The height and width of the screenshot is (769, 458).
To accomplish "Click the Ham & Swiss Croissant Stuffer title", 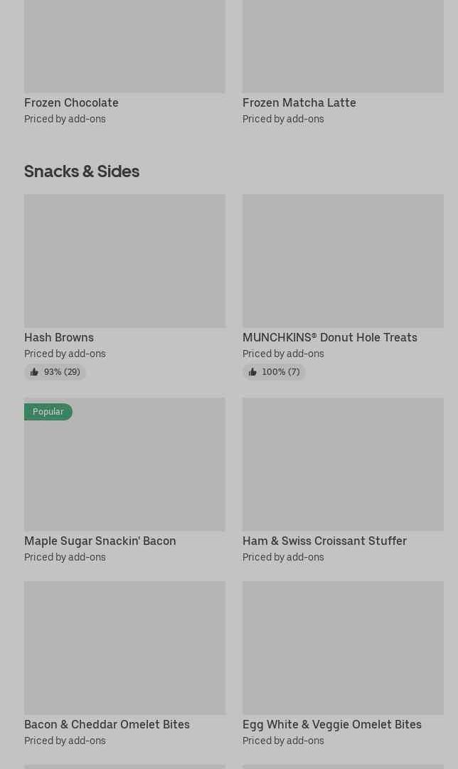I will pyautogui.click(x=324, y=541).
